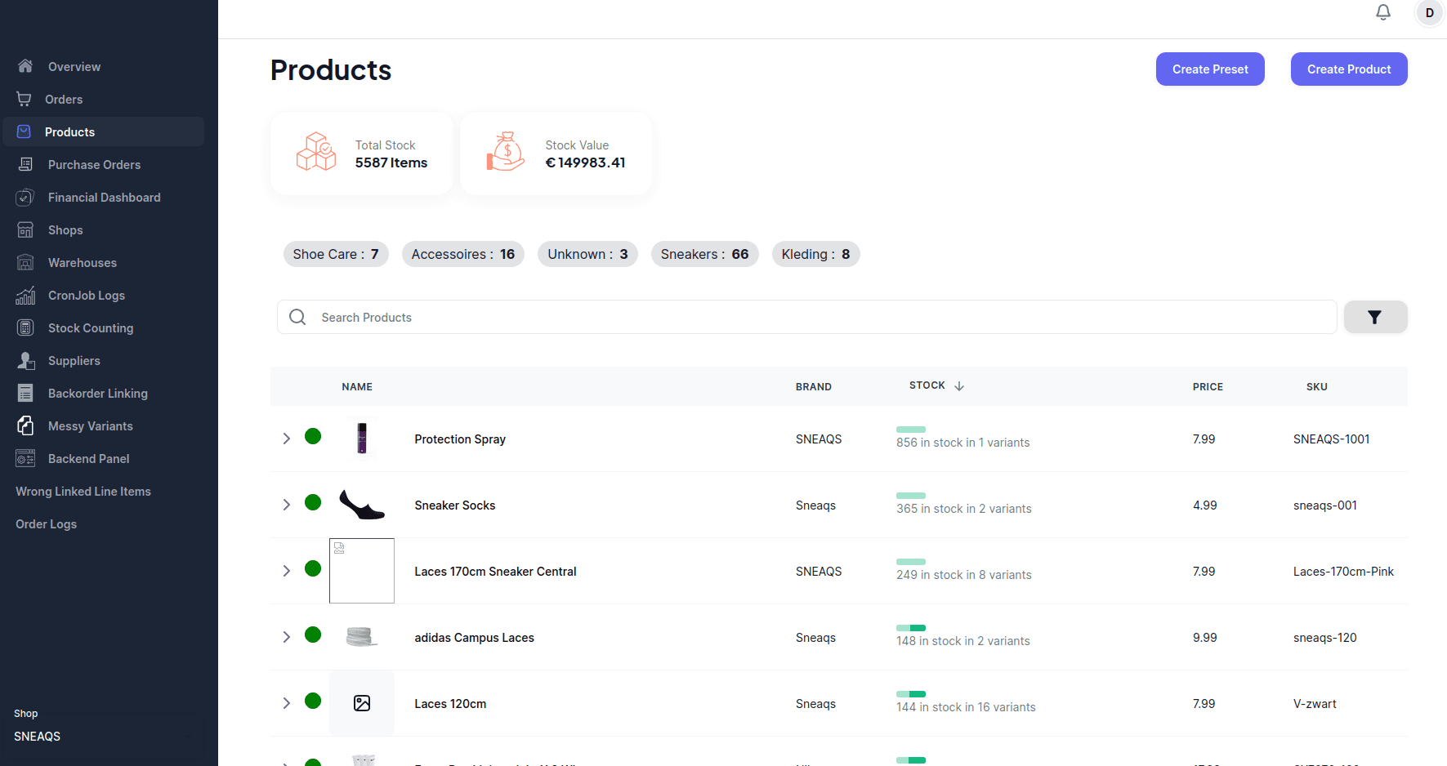Open the user avatar D menu

click(1430, 13)
